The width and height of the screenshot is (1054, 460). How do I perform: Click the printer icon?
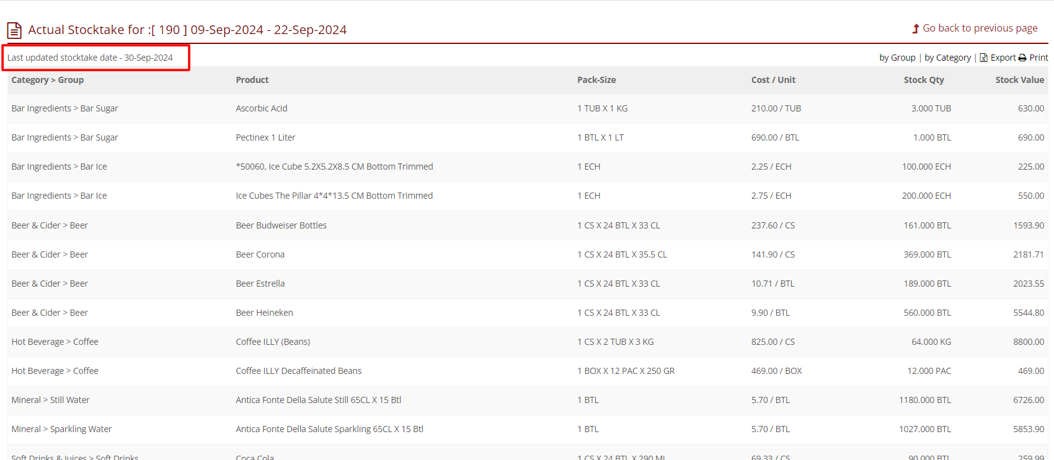click(x=1022, y=58)
